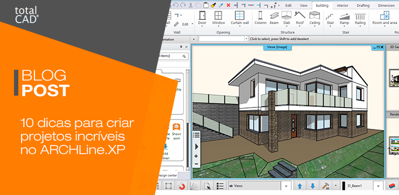Select the Slab tool

click(286, 18)
